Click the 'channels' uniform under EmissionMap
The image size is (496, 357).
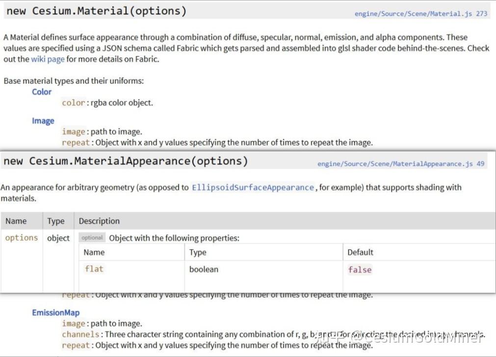pyautogui.click(x=80, y=334)
